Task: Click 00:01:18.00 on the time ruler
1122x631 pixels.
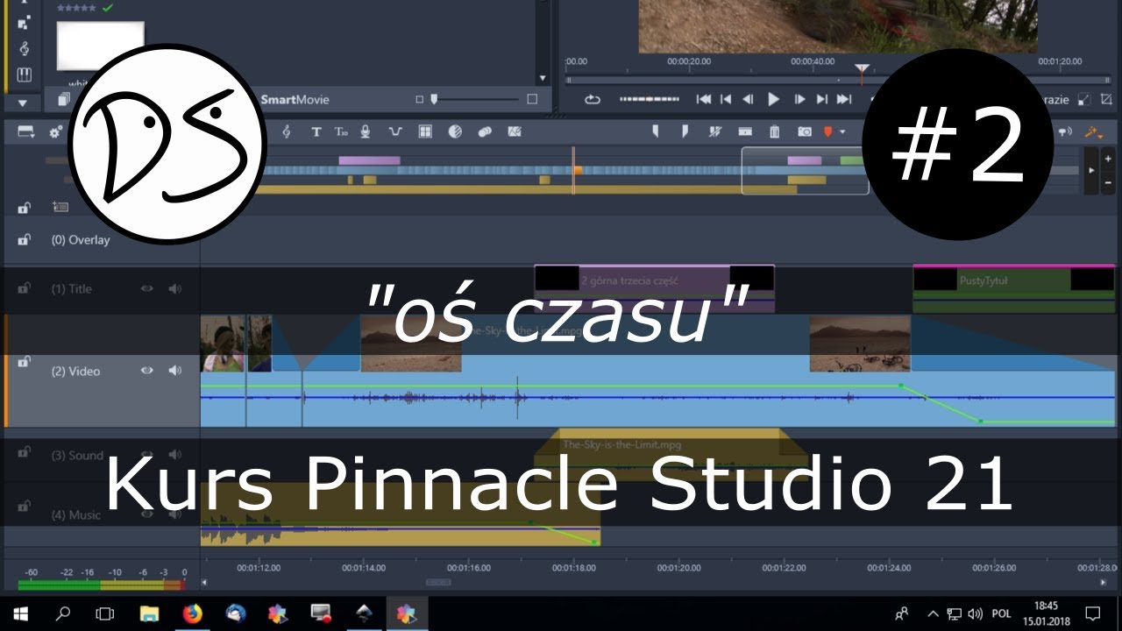Action: [574, 568]
